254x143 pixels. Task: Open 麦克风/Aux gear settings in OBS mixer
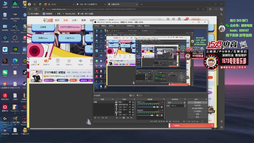162,107
